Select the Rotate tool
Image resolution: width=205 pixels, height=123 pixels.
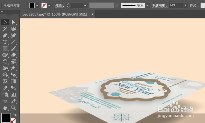(5, 62)
